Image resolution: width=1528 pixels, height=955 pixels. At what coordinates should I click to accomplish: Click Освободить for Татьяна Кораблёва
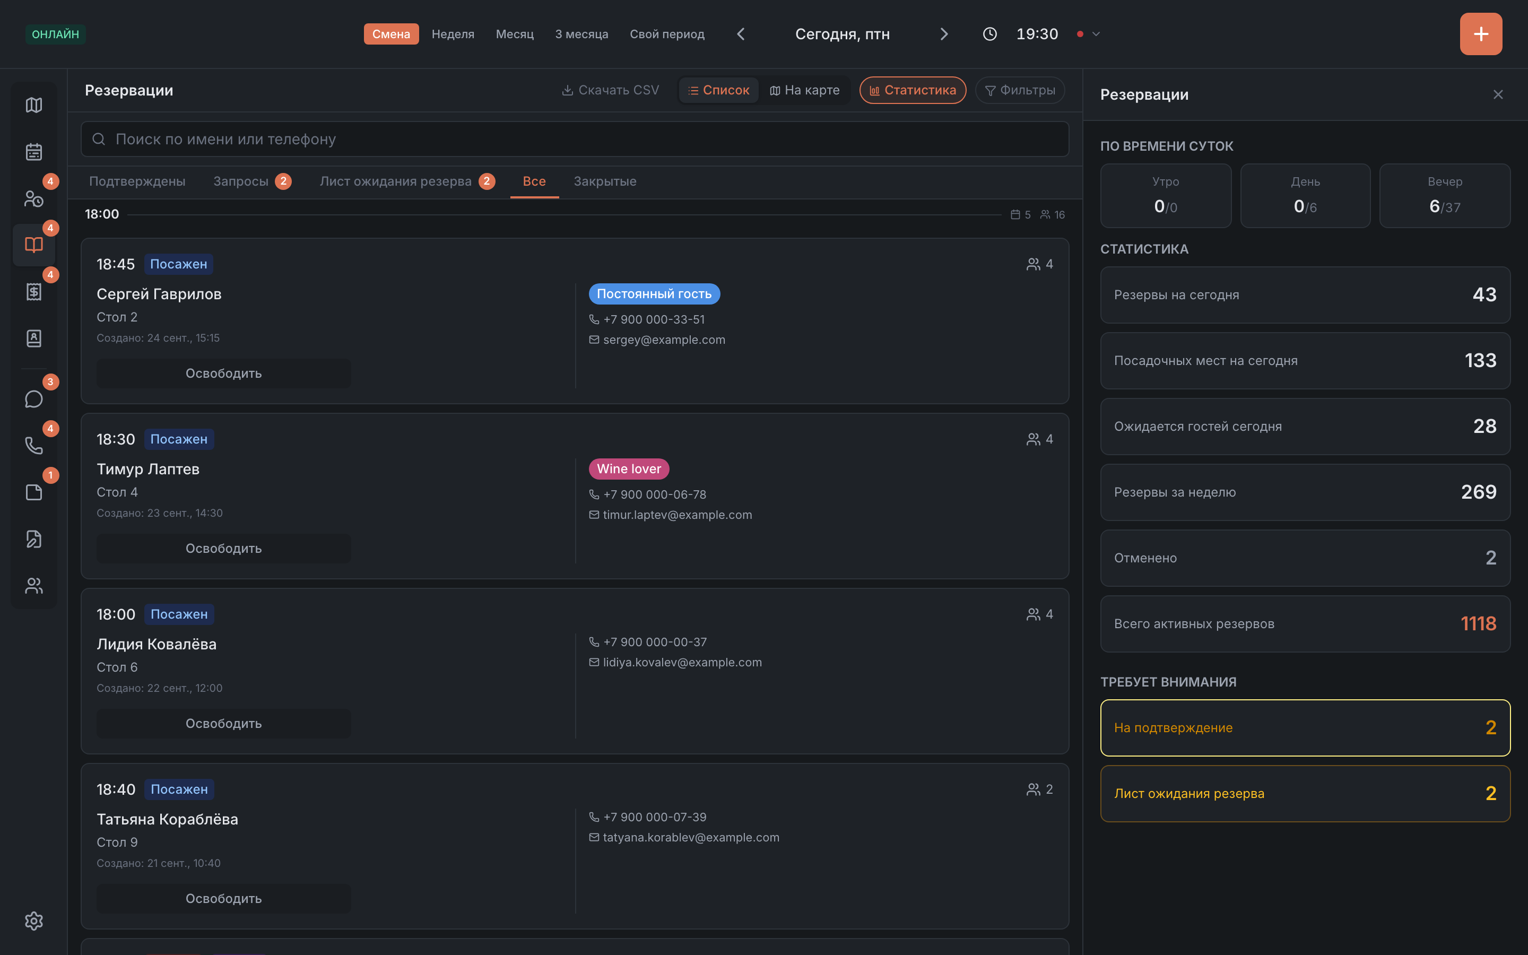(223, 898)
